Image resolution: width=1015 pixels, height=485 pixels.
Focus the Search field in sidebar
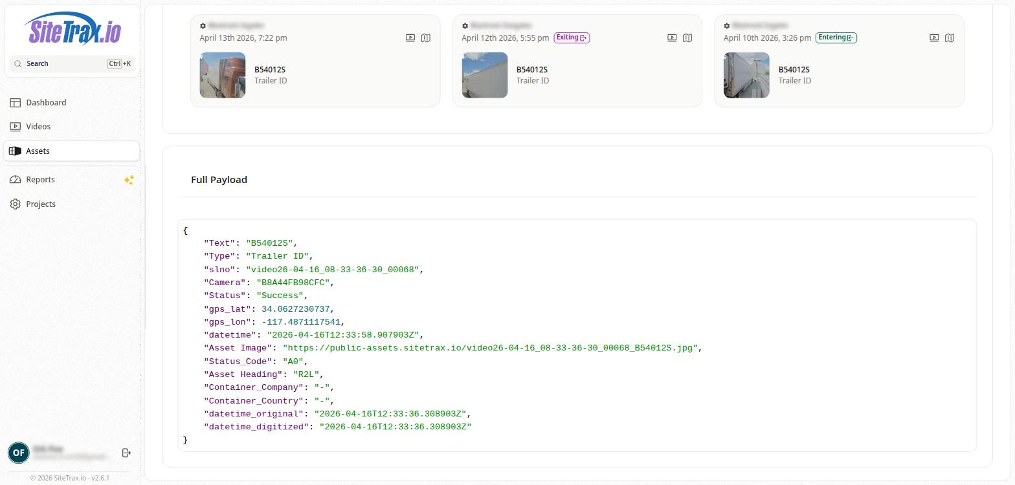(72, 63)
